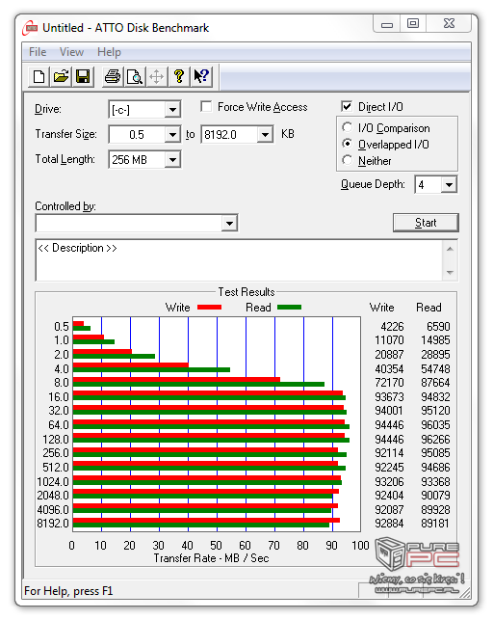Select the Overlapped I/O radio button
The image size is (493, 620).
point(347,144)
